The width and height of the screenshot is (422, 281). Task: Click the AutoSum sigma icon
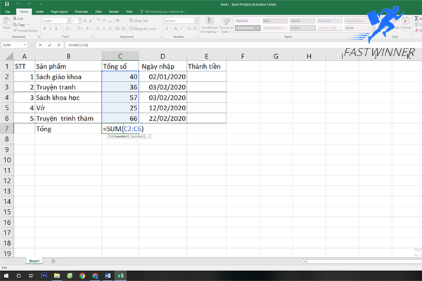coord(416,18)
